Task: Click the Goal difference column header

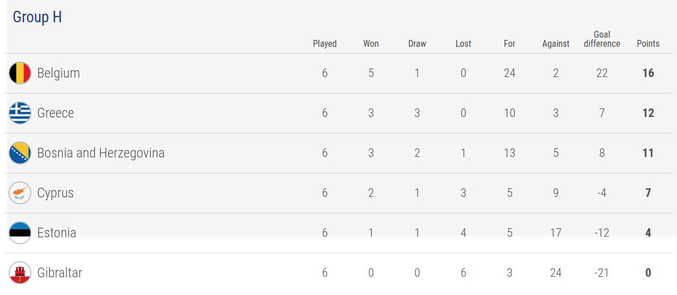Action: click(602, 39)
